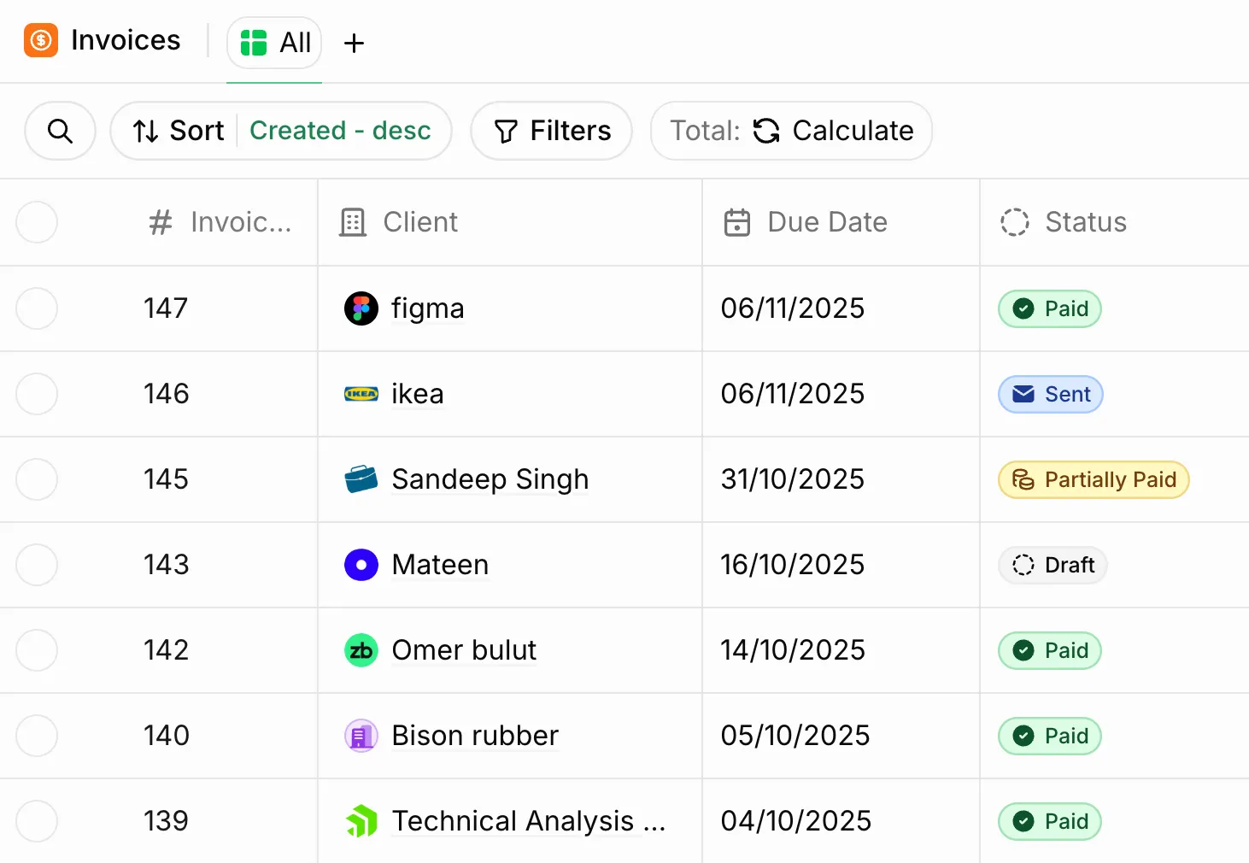Click invoice number 139
Image resolution: width=1249 pixels, height=863 pixels.
pos(166,821)
